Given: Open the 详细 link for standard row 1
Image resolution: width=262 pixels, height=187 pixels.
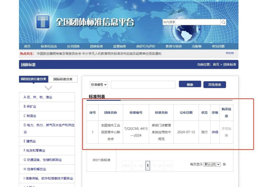Looking at the screenshot, I should pyautogui.click(x=215, y=132).
